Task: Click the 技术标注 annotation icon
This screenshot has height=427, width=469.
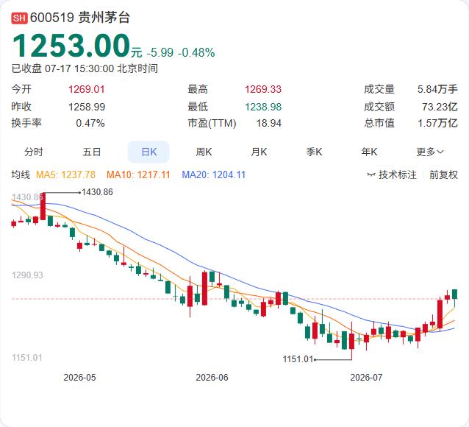Action: click(371, 174)
